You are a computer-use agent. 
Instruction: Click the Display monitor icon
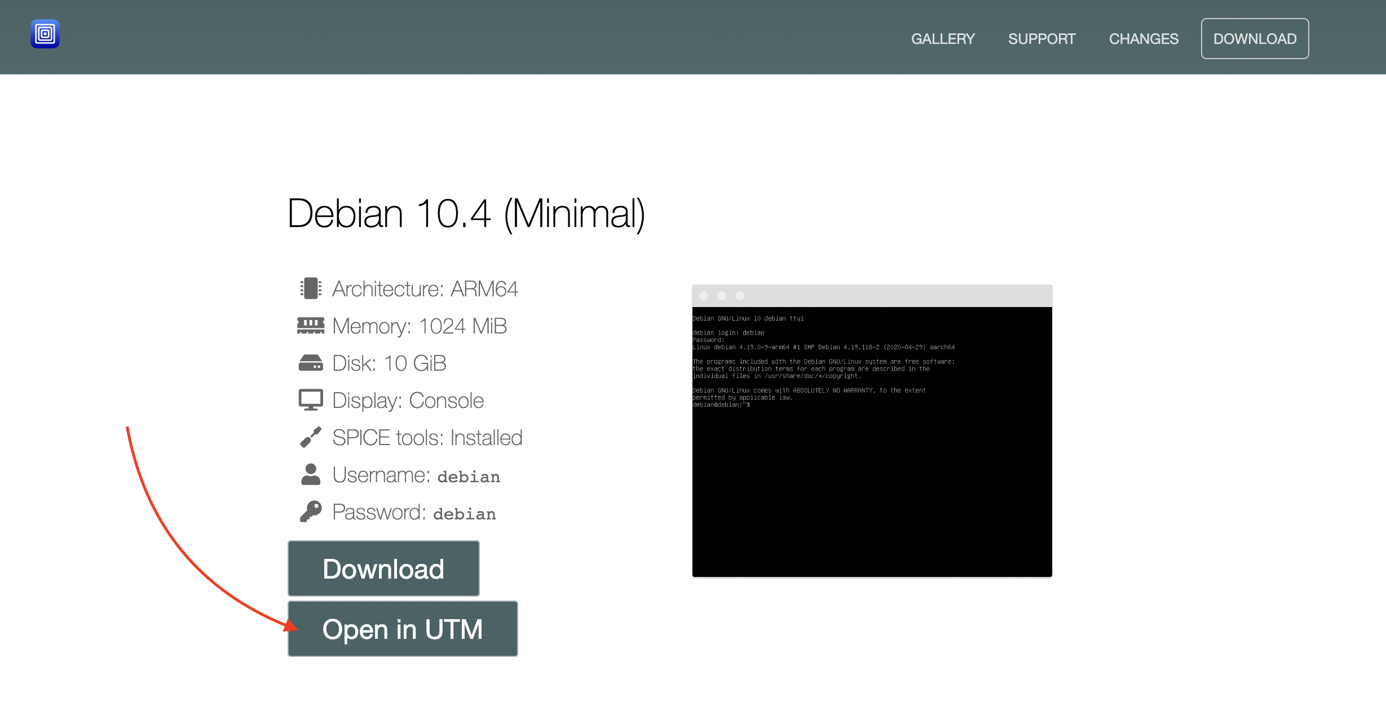[x=311, y=400]
